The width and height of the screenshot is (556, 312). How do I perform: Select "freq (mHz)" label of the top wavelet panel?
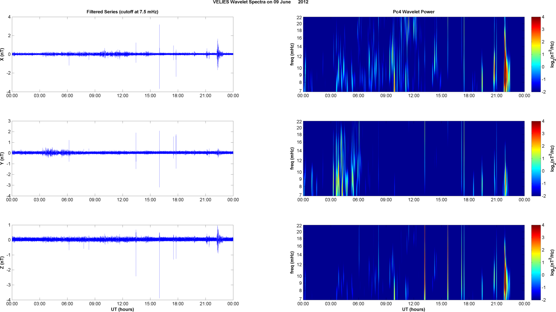(x=292, y=54)
